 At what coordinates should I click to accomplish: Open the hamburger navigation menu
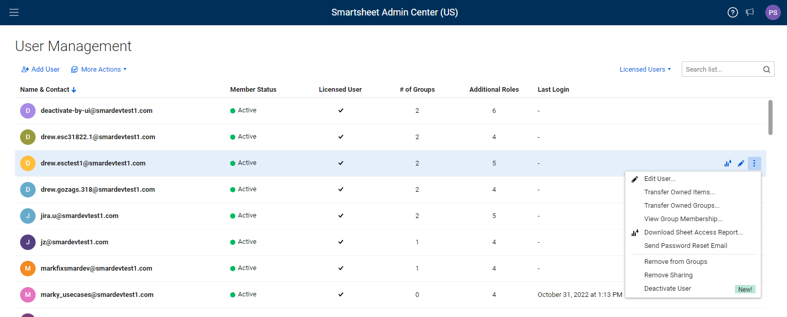coord(14,12)
